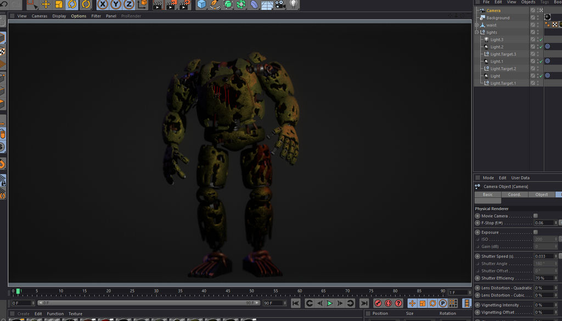This screenshot has width=562, height=321.
Task: Step to previous frame
Action: click(x=320, y=303)
